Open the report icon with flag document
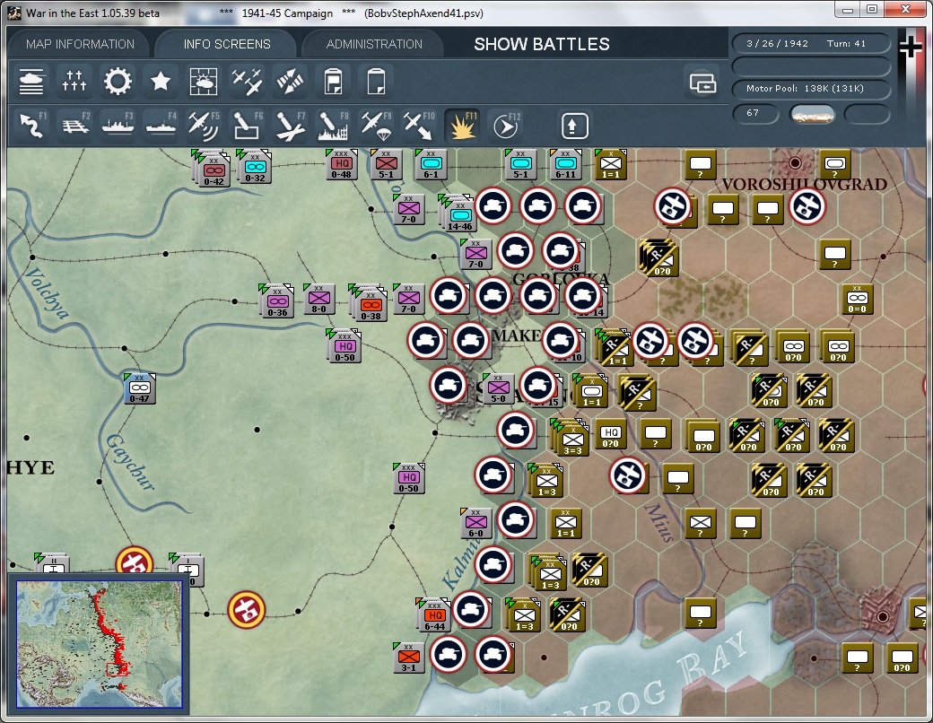Image resolution: width=933 pixels, height=723 pixels. click(x=333, y=82)
